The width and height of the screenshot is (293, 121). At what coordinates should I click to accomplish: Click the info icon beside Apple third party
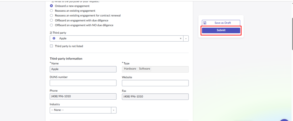(54, 38)
